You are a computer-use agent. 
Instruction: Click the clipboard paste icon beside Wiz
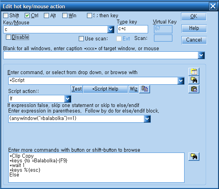click(194, 89)
